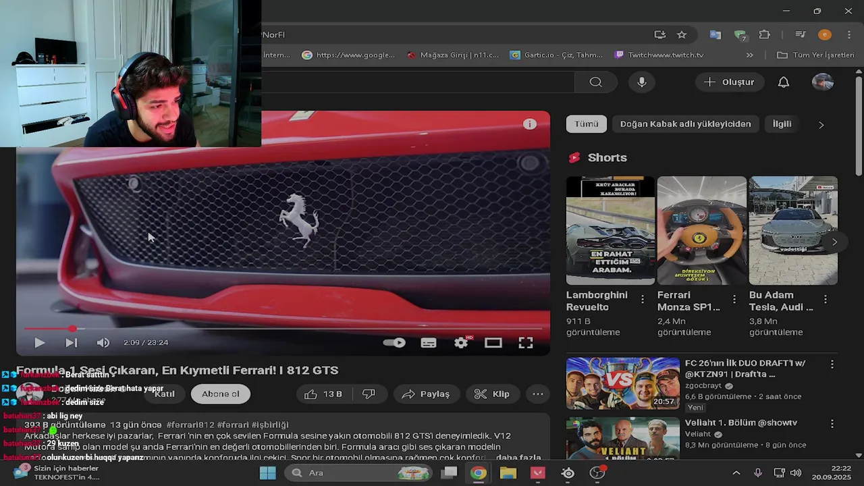Open the YouTube account avatar menu

823,82
